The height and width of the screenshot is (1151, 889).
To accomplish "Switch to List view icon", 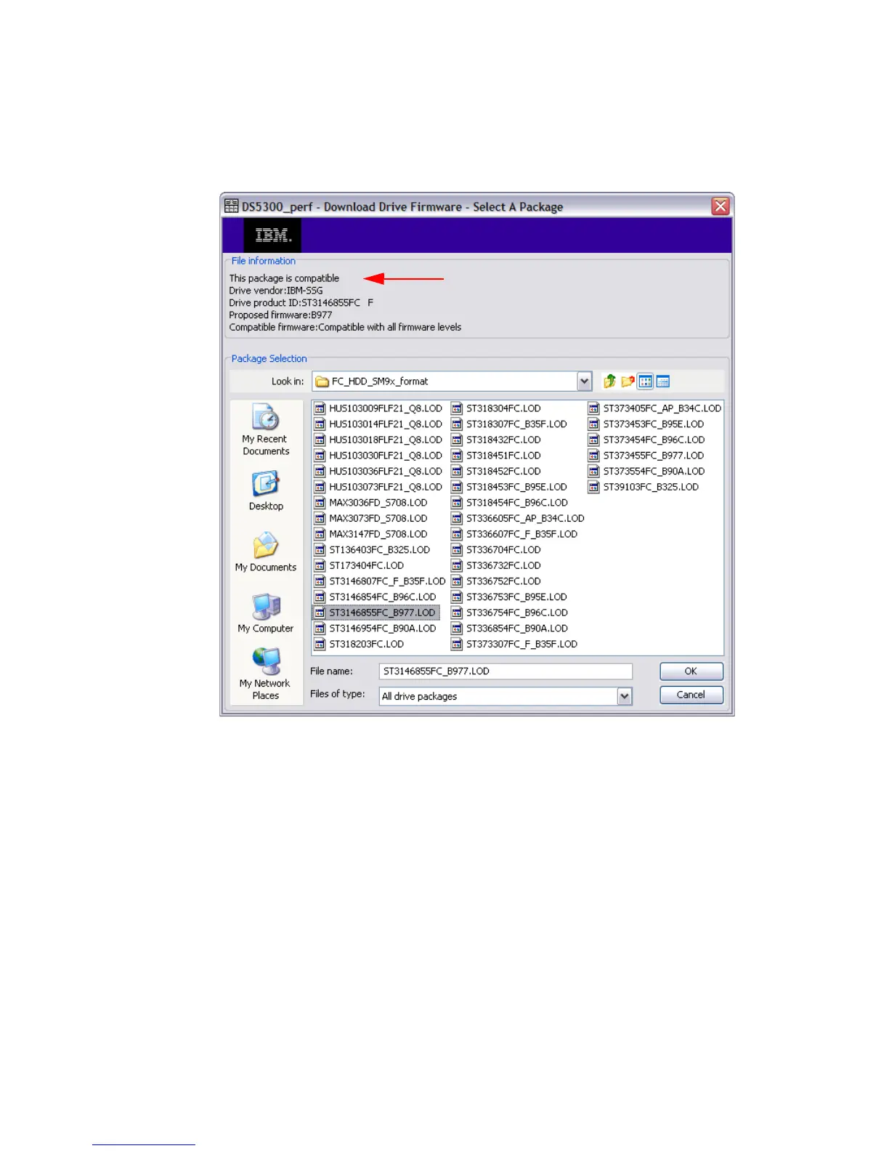I will pos(645,381).
